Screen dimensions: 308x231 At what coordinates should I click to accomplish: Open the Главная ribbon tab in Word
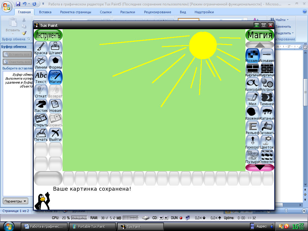[24, 12]
